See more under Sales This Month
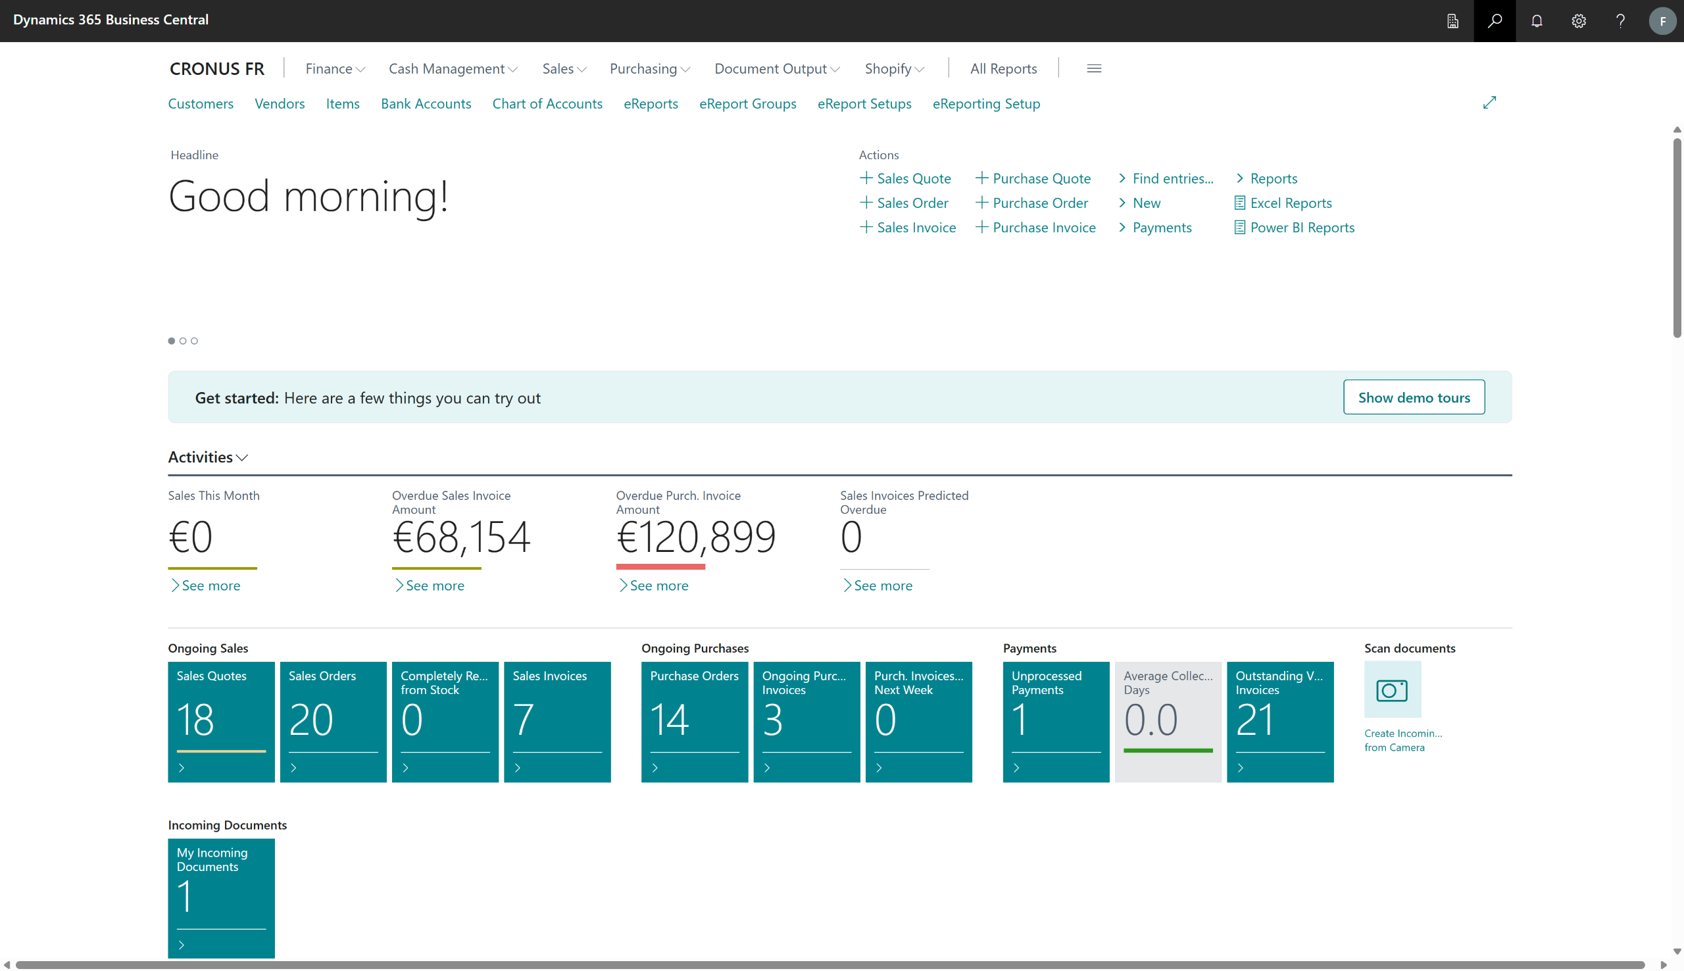Image resolution: width=1684 pixels, height=971 pixels. tap(205, 585)
